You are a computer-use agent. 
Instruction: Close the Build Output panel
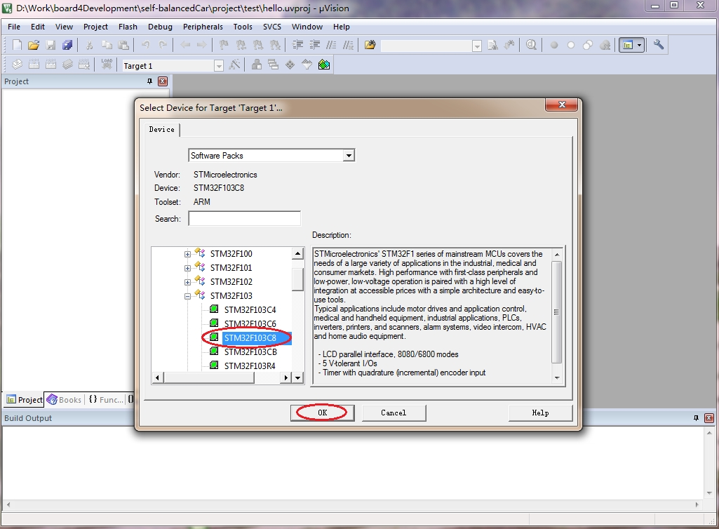coord(709,418)
